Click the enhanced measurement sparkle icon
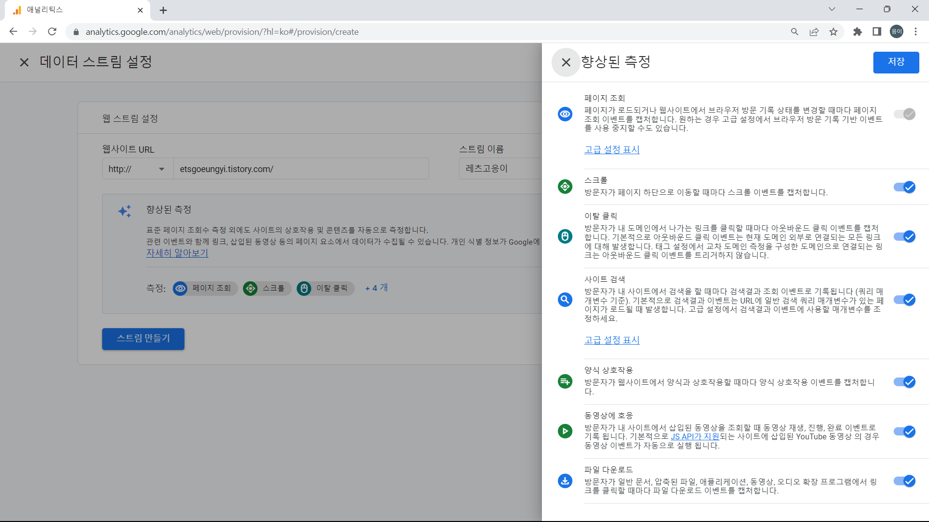The height and width of the screenshot is (522, 929). pos(125,211)
